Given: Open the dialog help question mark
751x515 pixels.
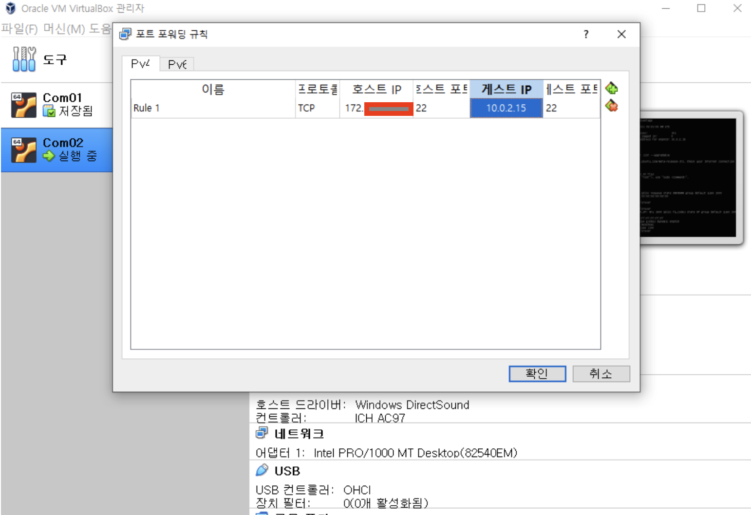Looking at the screenshot, I should [x=586, y=34].
